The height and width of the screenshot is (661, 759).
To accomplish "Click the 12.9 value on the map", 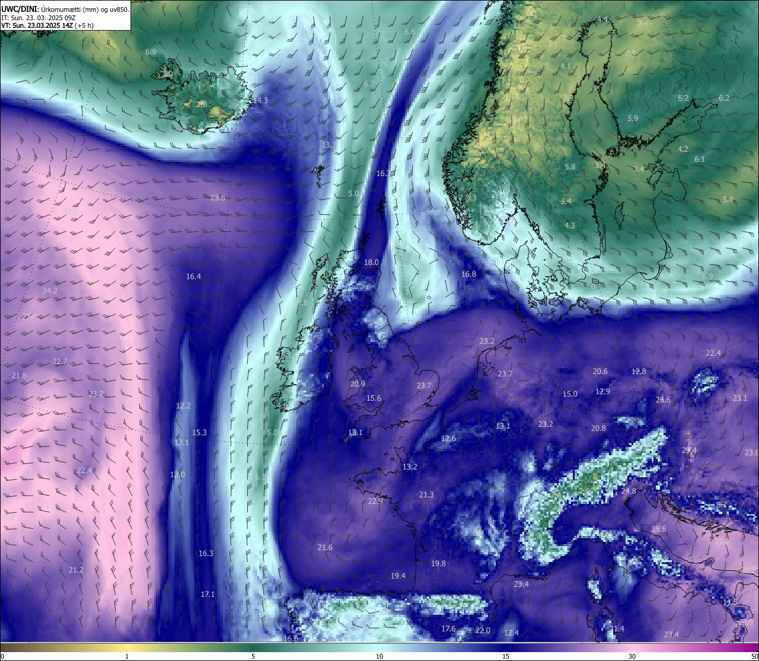I will tap(602, 392).
